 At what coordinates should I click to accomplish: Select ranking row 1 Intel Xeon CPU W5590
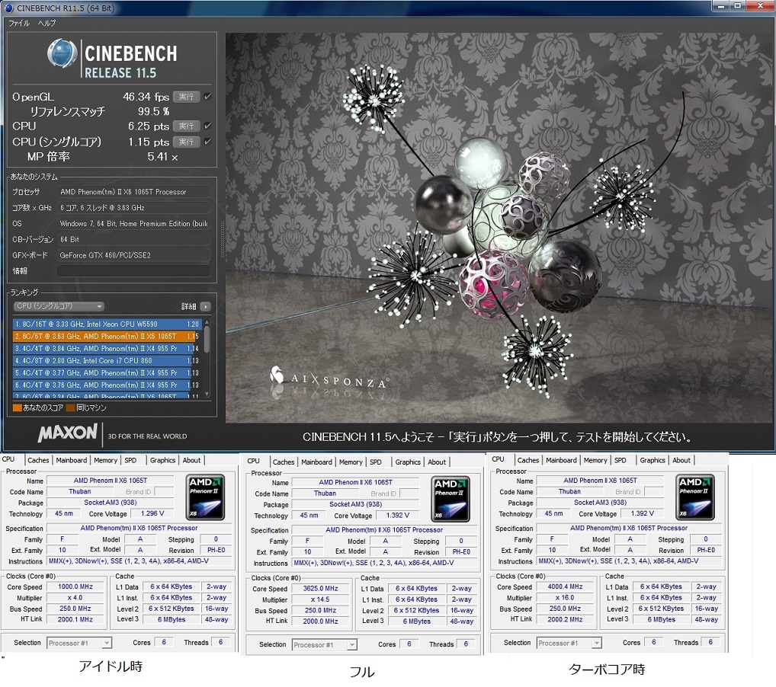pyautogui.click(x=107, y=324)
